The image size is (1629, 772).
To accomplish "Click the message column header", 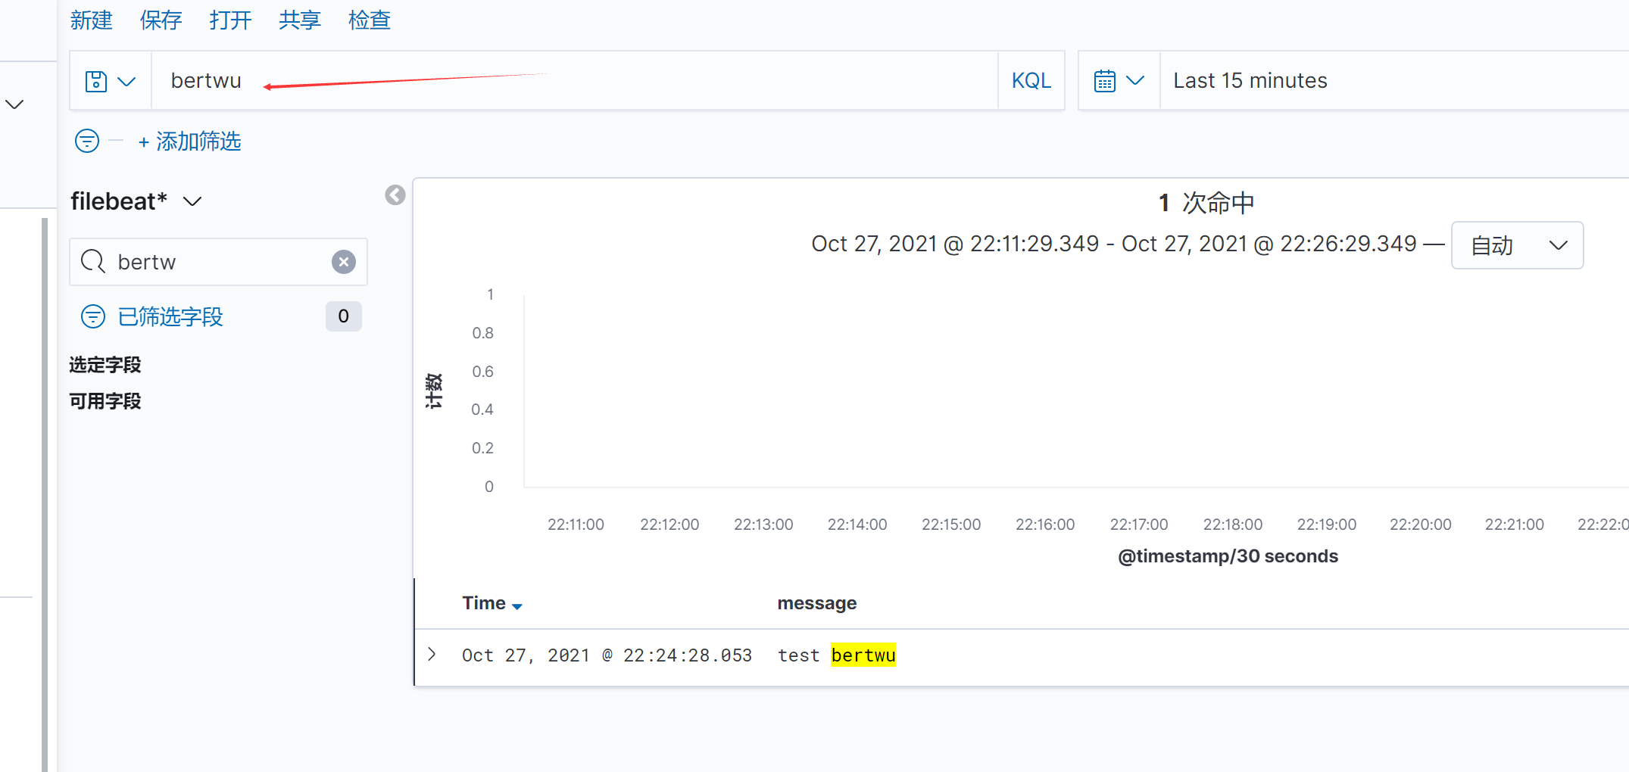I will tap(817, 603).
